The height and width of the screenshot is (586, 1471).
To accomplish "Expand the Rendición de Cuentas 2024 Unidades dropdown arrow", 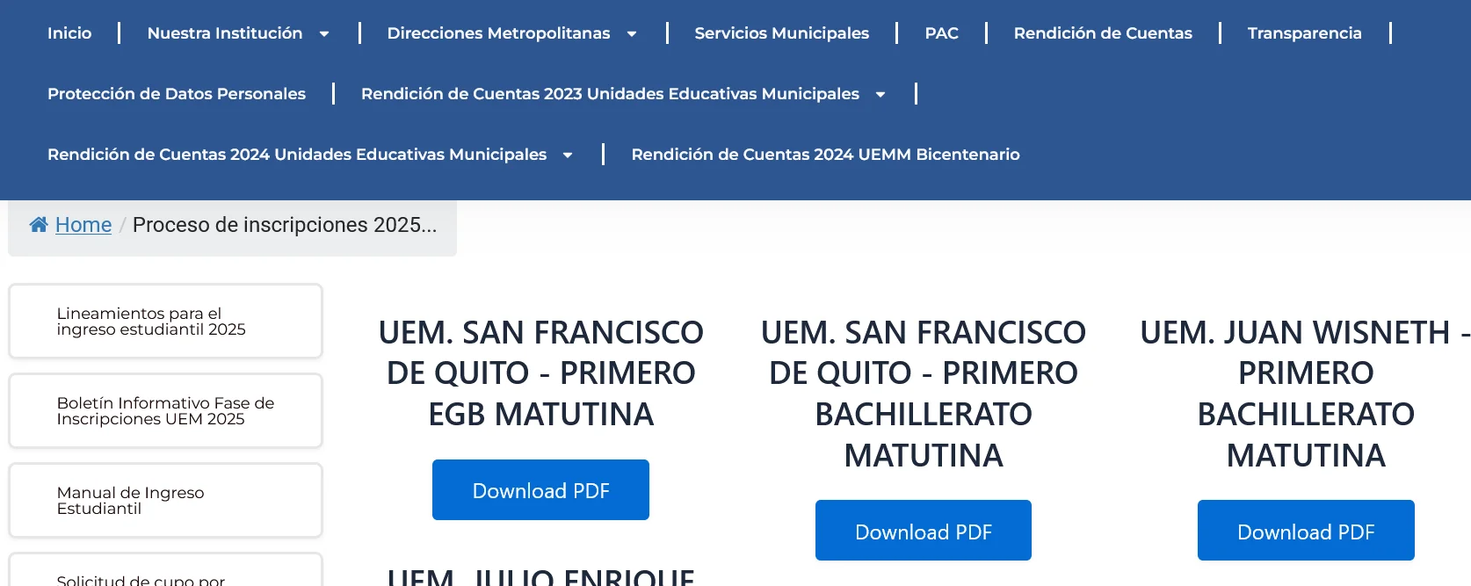I will click(x=568, y=156).
